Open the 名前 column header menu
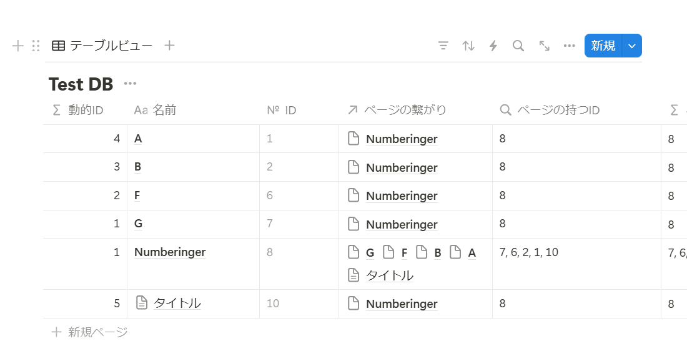687x346 pixels. [x=156, y=111]
